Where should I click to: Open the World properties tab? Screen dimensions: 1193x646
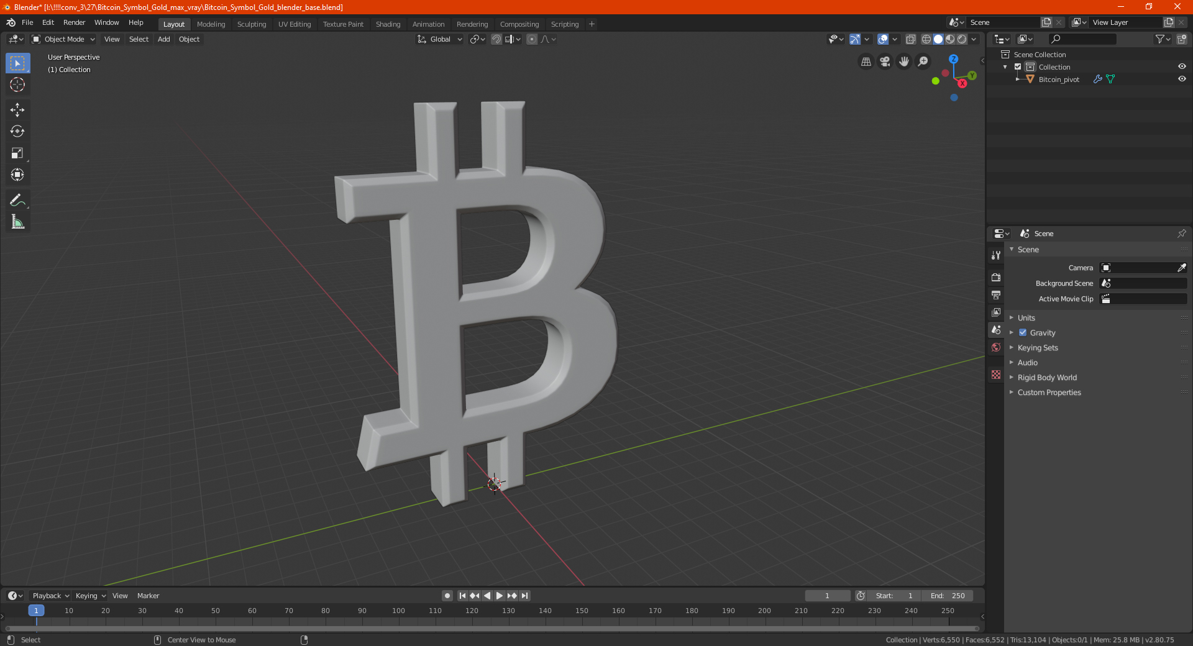pos(996,347)
